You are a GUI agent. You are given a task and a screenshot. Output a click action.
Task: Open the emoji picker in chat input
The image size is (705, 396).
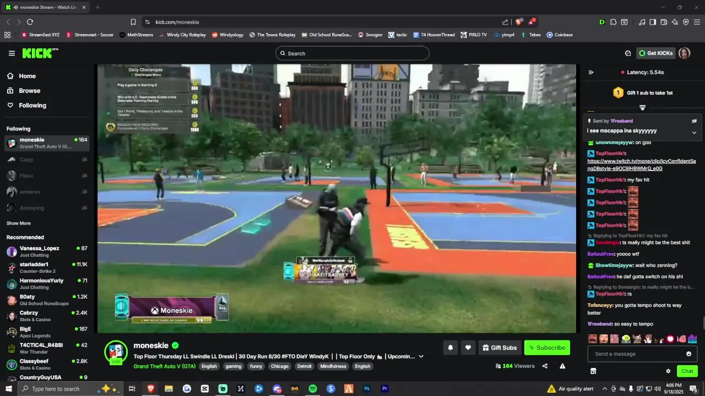pos(688,354)
